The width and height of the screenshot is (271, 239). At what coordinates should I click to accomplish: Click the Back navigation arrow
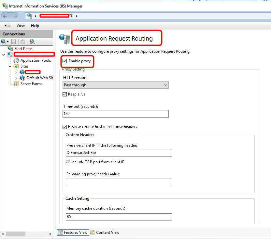[5, 16]
